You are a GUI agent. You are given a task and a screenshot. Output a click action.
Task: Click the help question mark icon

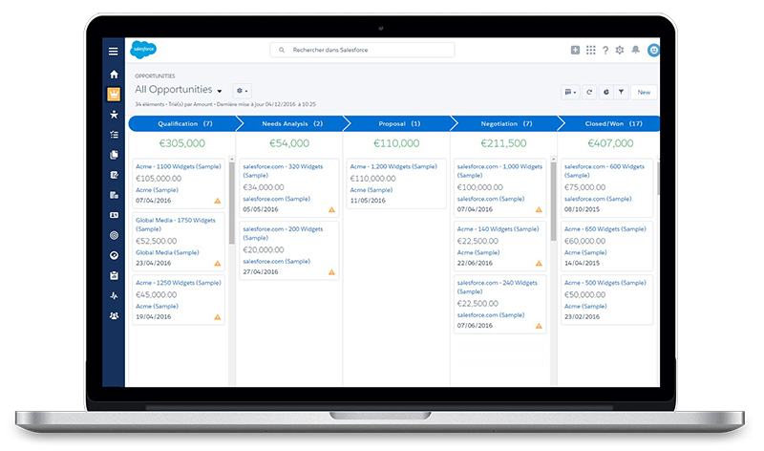coord(605,51)
